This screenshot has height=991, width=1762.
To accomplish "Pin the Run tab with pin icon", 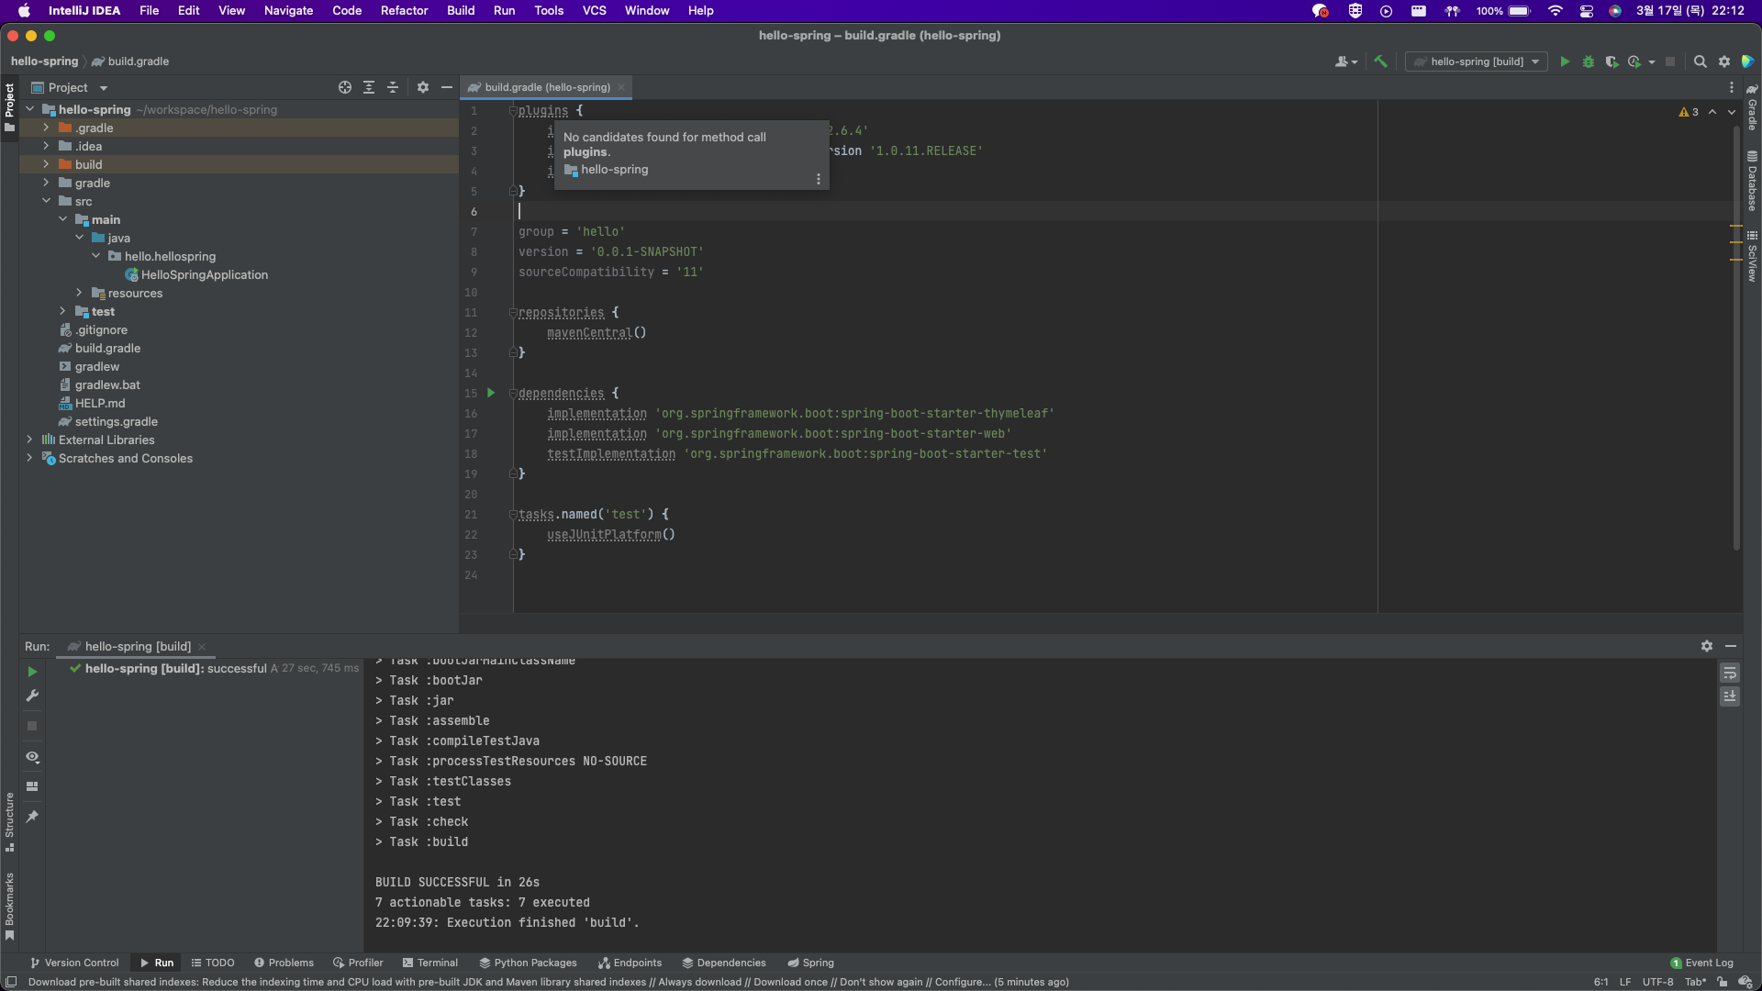I will click(32, 817).
